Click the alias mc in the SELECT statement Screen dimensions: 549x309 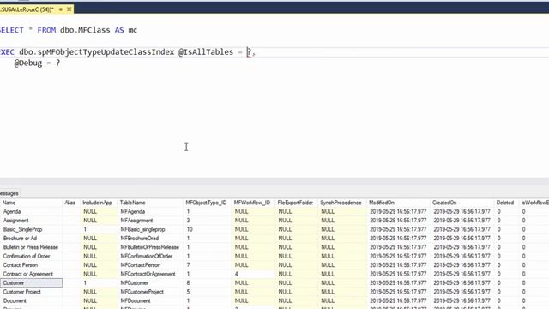pyautogui.click(x=133, y=30)
